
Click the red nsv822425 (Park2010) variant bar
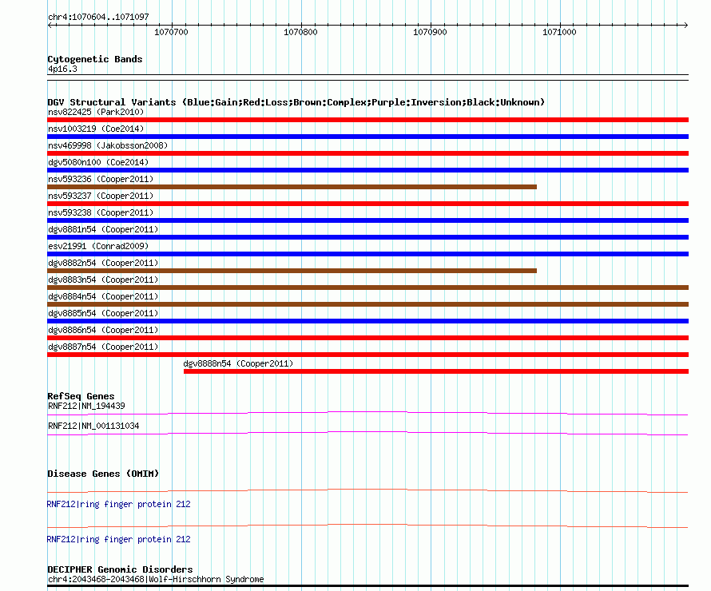(367, 120)
